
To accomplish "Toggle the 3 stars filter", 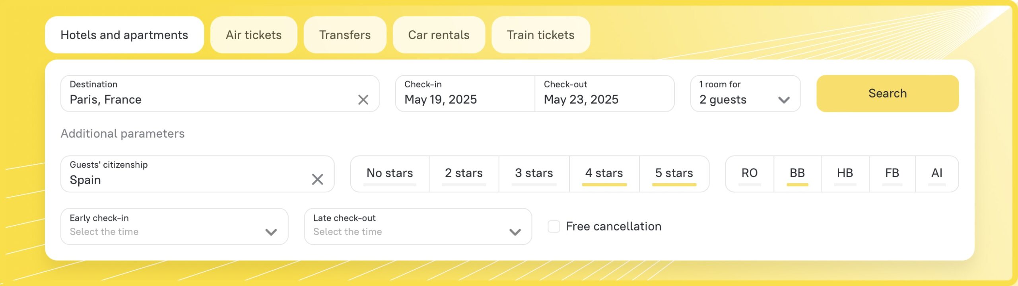I will coord(534,173).
